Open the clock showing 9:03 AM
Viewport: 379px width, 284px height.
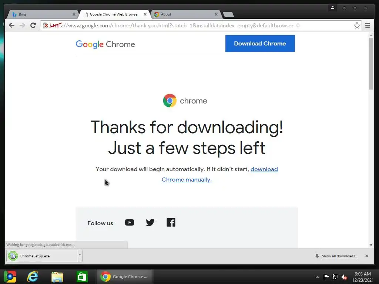(363, 277)
